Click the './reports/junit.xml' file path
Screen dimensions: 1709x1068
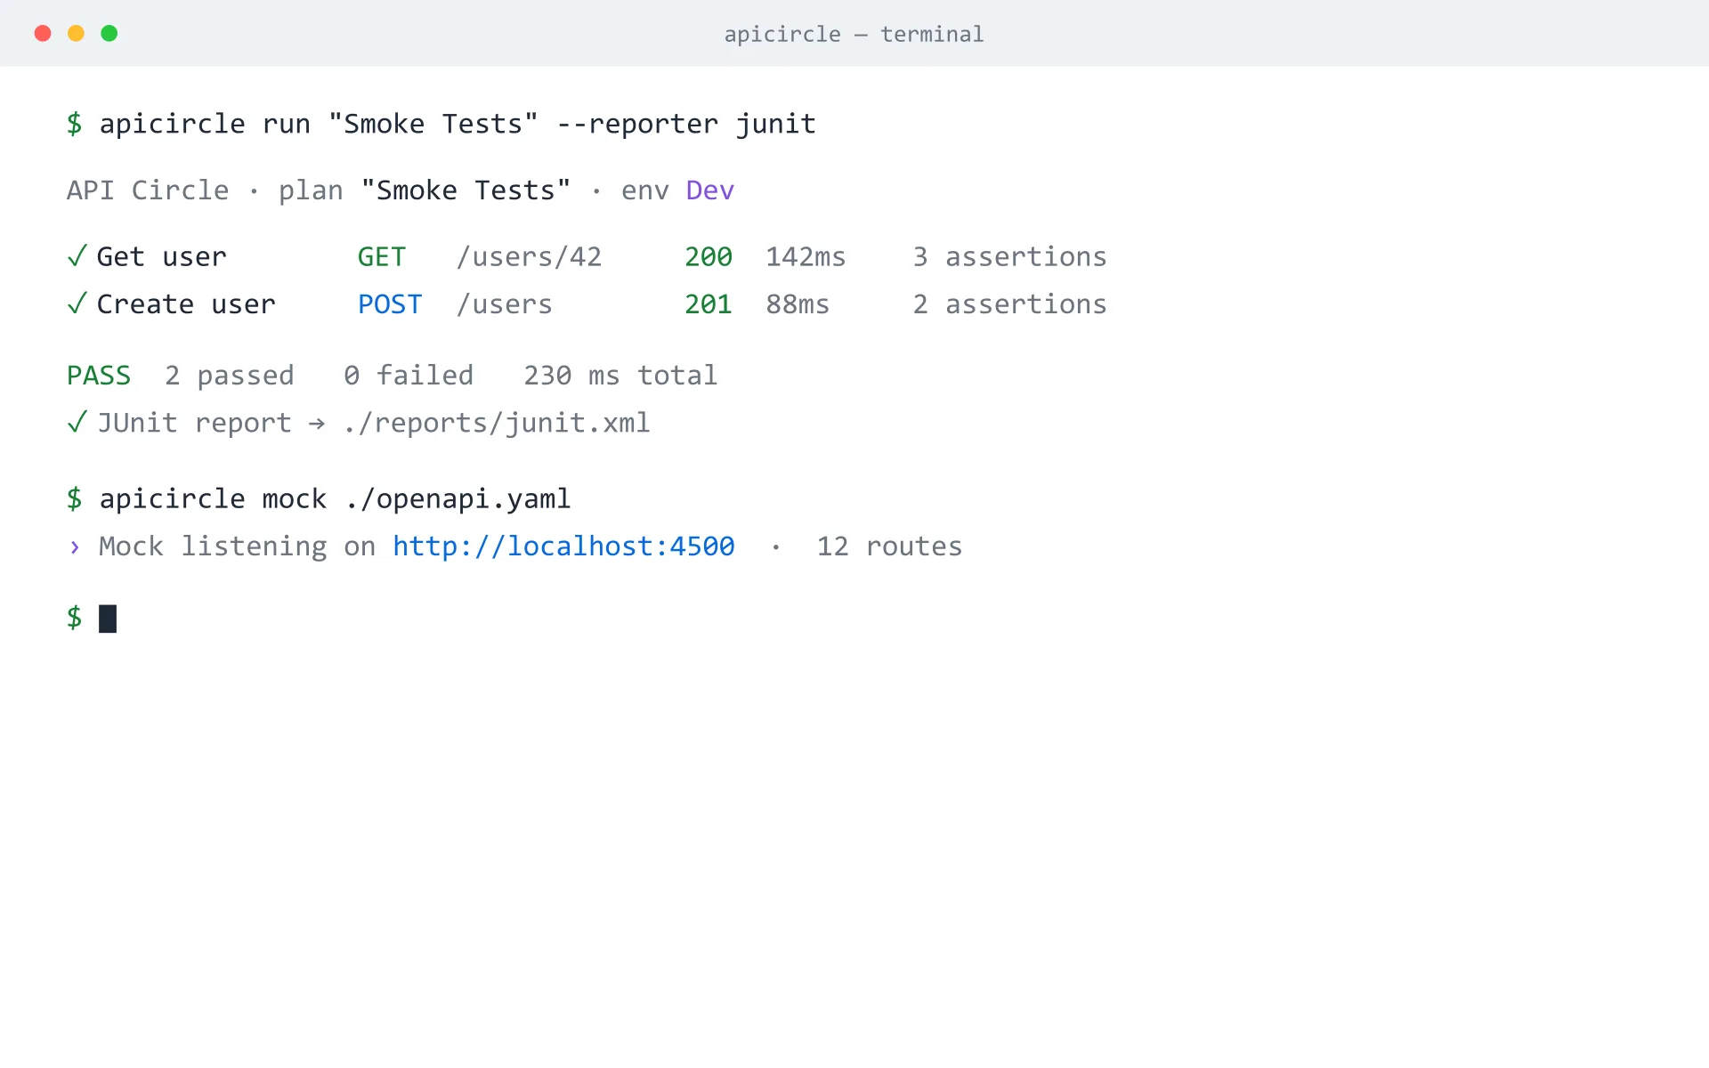[x=497, y=423]
